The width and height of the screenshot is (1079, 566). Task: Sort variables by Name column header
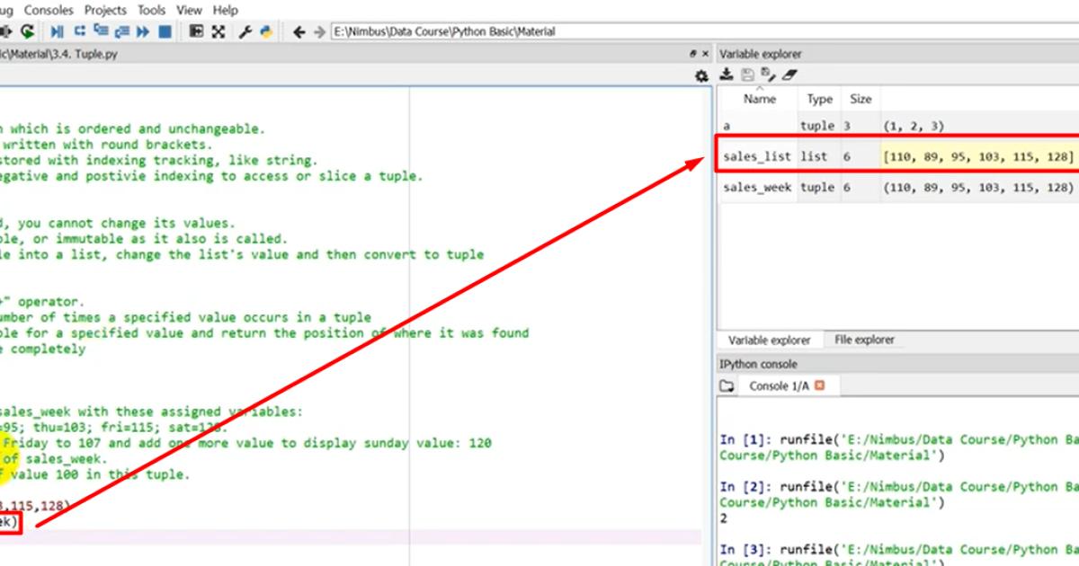coord(759,99)
